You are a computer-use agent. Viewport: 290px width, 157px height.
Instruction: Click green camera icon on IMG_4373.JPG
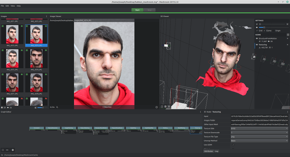tap(22, 26)
